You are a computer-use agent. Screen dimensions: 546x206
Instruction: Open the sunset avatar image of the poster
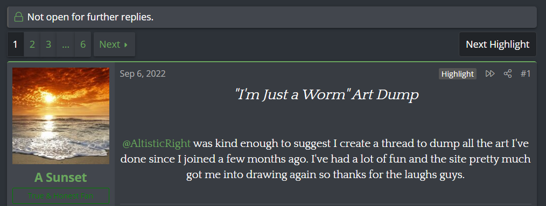tap(61, 116)
